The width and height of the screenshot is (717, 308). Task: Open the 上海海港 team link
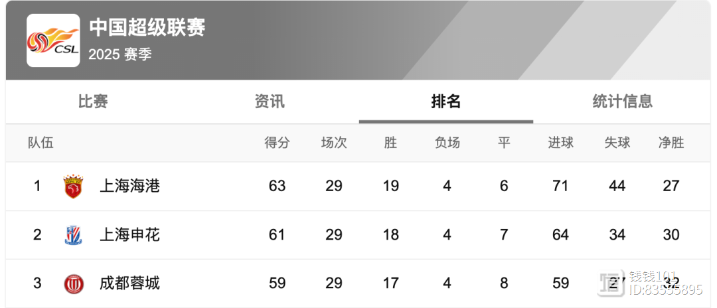coord(129,187)
